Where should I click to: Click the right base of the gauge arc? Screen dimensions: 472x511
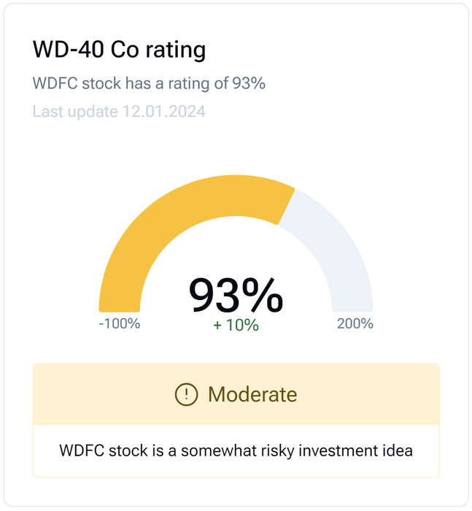pos(353,307)
